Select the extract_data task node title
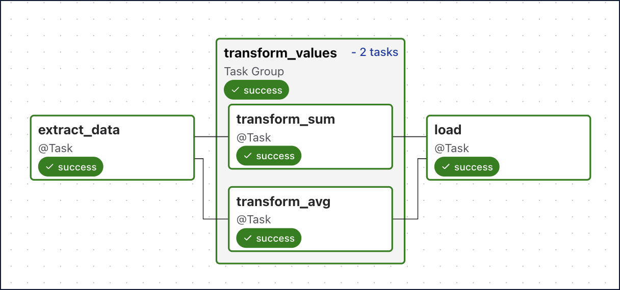 [x=79, y=130]
